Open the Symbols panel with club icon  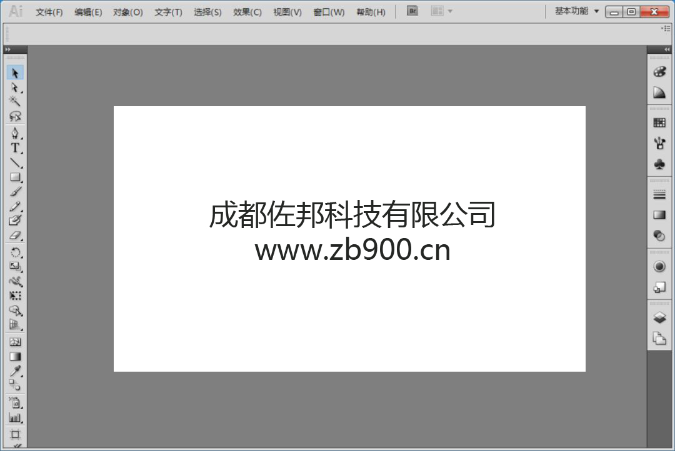tap(659, 164)
